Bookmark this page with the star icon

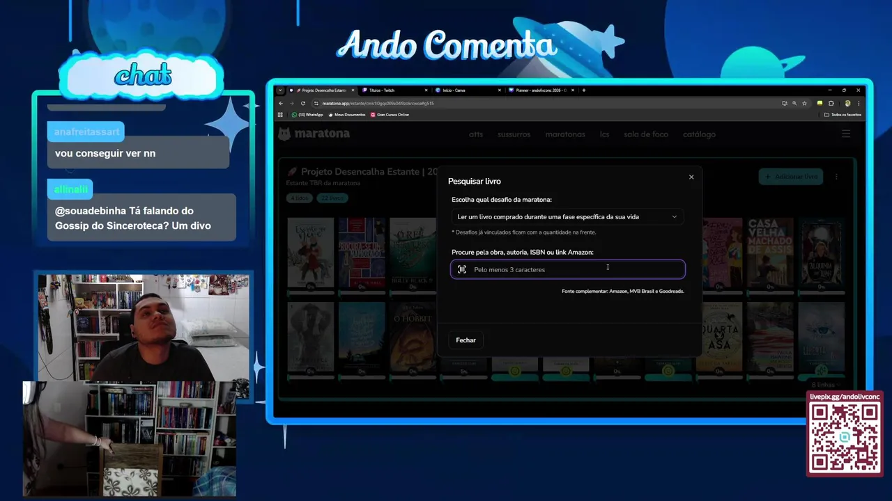click(804, 103)
